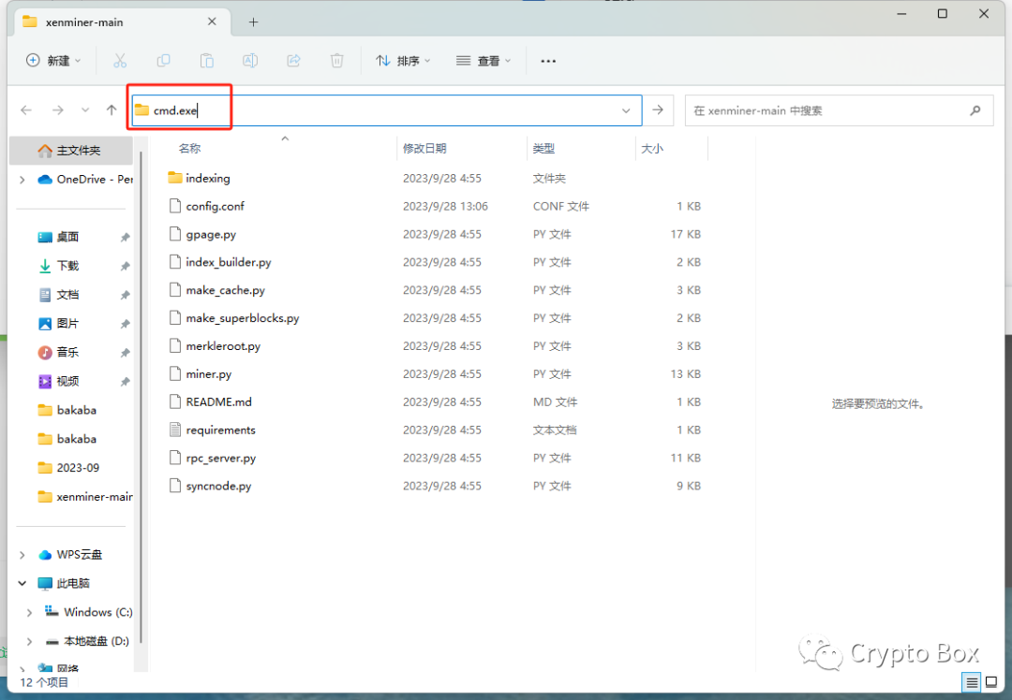
Task: Select 主文件夹 in the sidebar
Action: [x=71, y=150]
